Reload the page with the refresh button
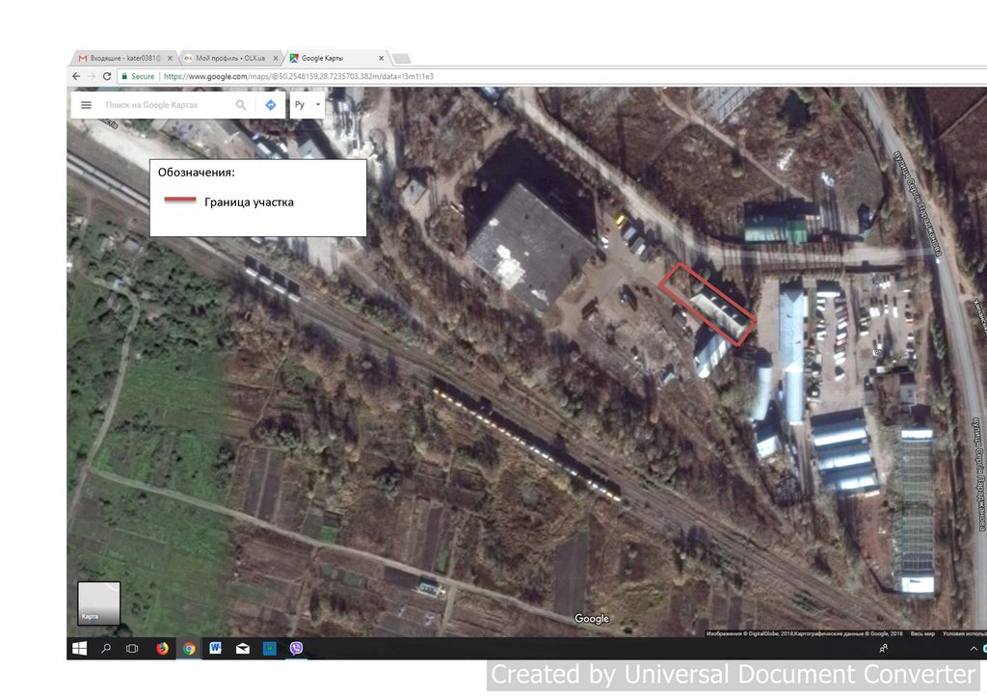The image size is (987, 698). click(107, 76)
